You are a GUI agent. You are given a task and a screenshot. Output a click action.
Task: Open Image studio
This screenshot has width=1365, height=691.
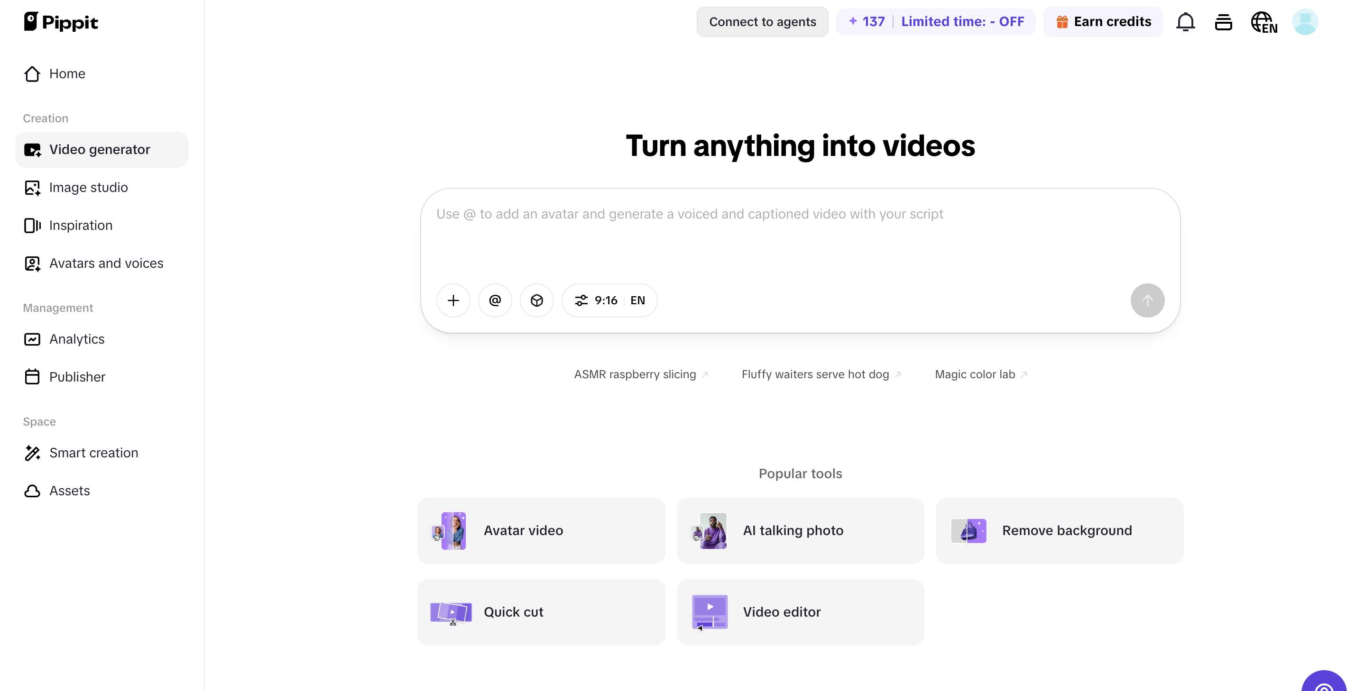click(102, 188)
